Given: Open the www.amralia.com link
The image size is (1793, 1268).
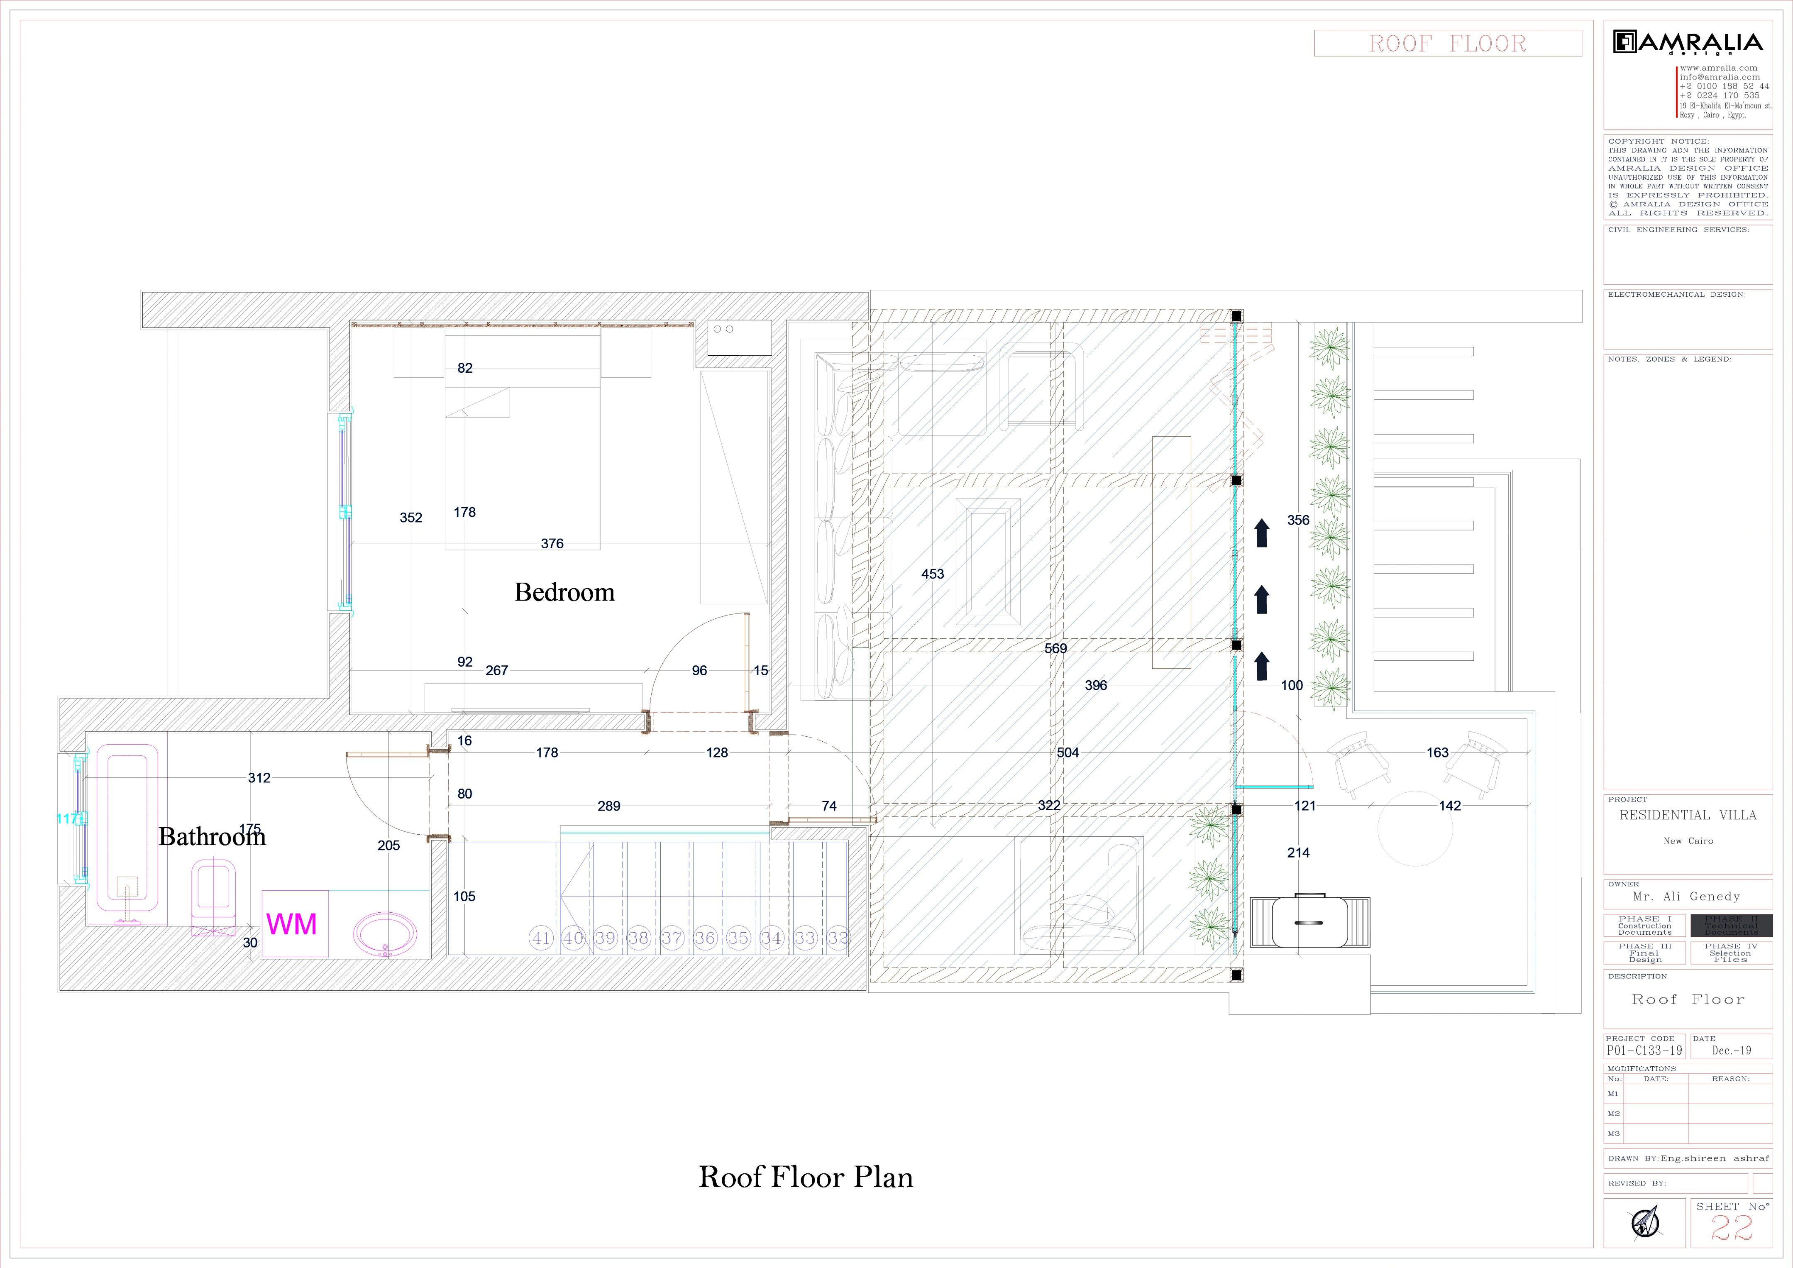Looking at the screenshot, I should (1719, 68).
